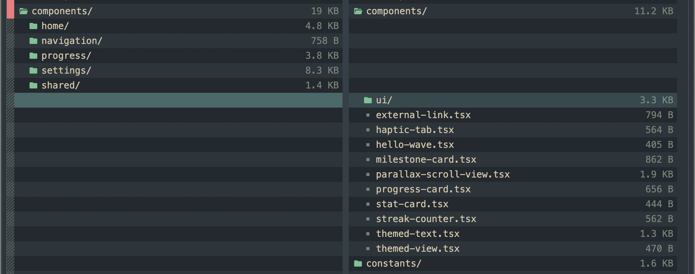Click the home/ folder icon
695x274 pixels.
(x=33, y=26)
